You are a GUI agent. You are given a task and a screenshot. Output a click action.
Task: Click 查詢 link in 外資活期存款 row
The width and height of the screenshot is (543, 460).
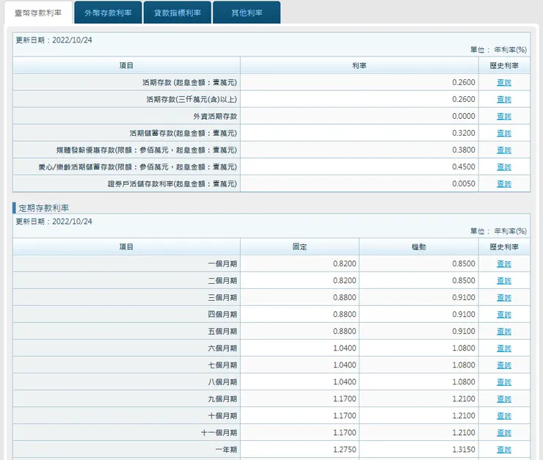click(504, 117)
